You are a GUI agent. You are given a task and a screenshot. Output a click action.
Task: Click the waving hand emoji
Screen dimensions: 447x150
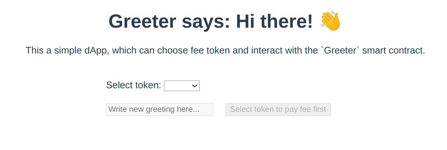click(x=330, y=21)
